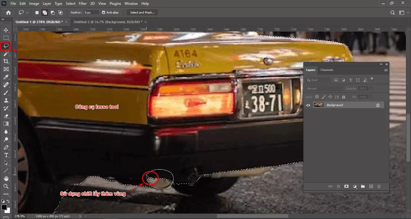
Task: Open the Filter menu
Action: click(x=83, y=3)
